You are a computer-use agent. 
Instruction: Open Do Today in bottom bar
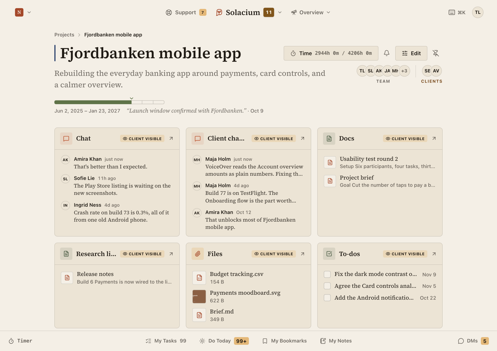point(224,341)
